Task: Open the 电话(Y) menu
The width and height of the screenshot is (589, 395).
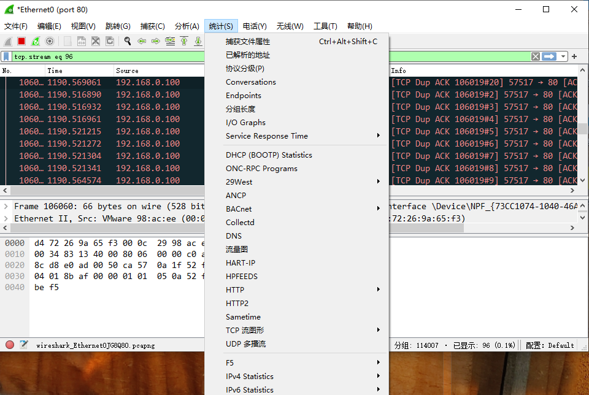Action: (255, 26)
